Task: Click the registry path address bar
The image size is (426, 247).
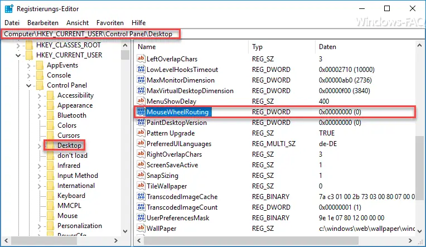Action: tap(213, 34)
